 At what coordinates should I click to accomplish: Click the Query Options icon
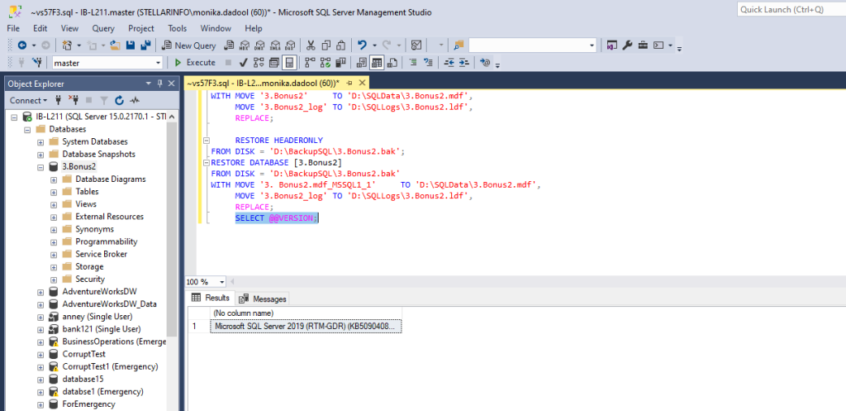273,63
